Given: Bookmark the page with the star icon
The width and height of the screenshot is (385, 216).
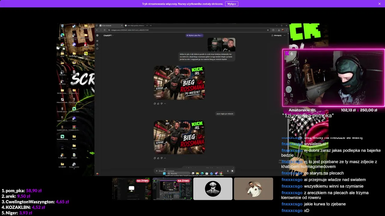Looking at the screenshot, I should (268, 30).
